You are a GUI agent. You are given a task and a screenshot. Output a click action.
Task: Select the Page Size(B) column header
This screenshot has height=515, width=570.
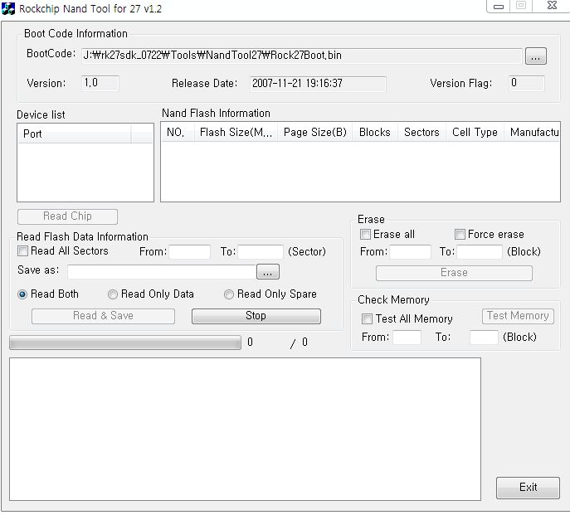coord(314,133)
